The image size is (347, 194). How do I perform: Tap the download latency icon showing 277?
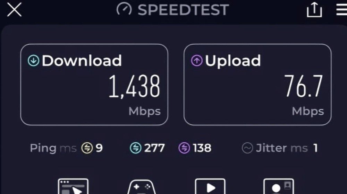coord(135,148)
